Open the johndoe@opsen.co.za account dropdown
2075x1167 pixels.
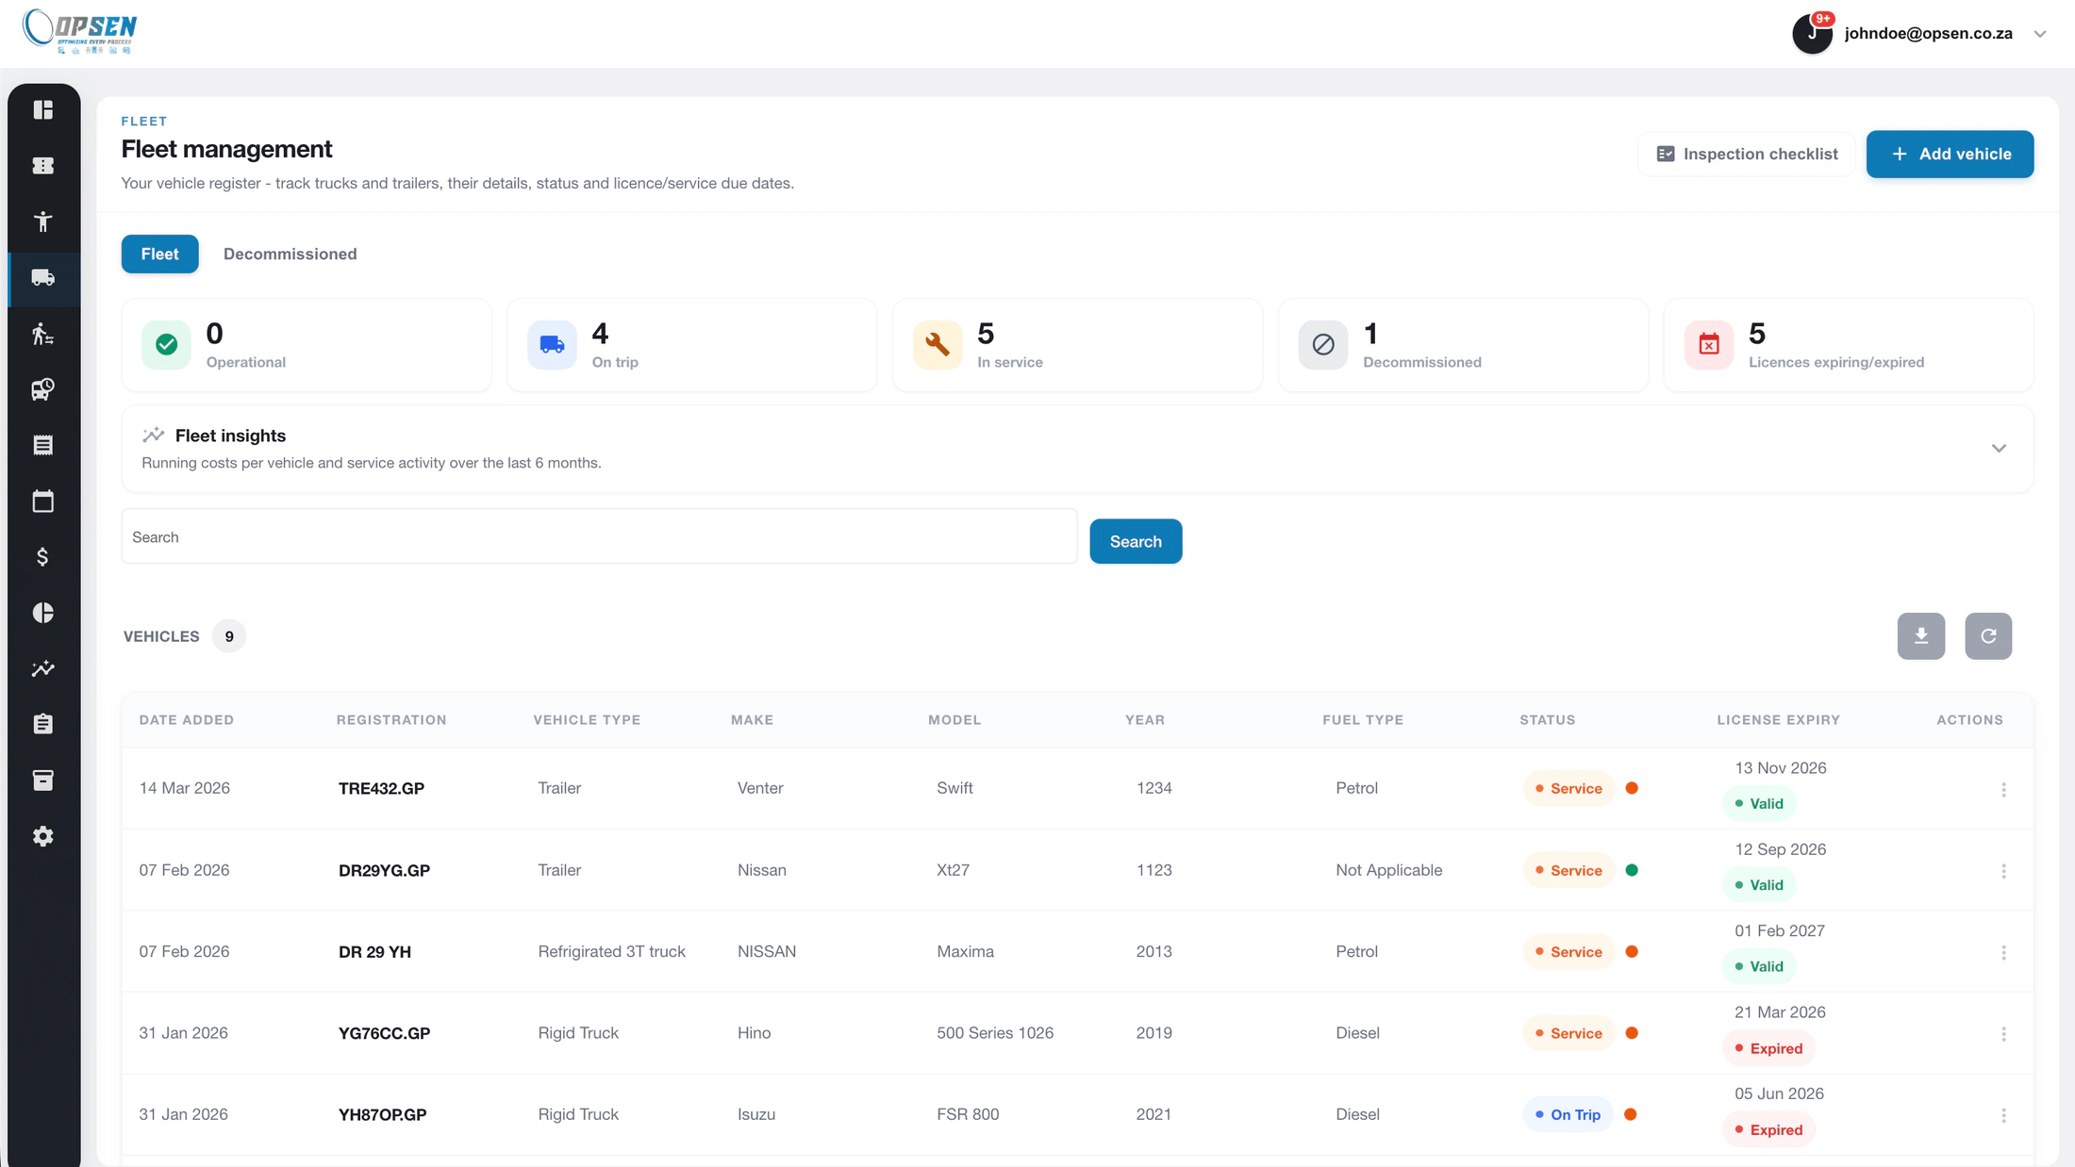click(x=2040, y=34)
